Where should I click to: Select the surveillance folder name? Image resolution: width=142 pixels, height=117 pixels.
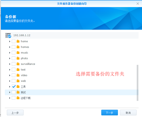[28, 64]
